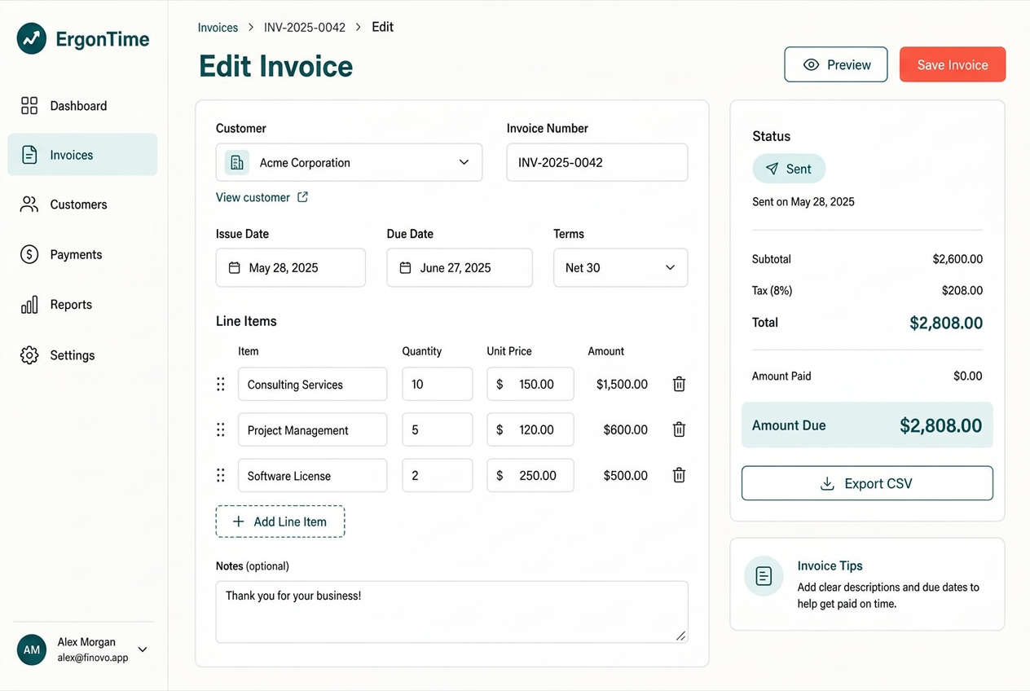The width and height of the screenshot is (1030, 691).
Task: Navigate to Payments page
Action: click(x=82, y=254)
